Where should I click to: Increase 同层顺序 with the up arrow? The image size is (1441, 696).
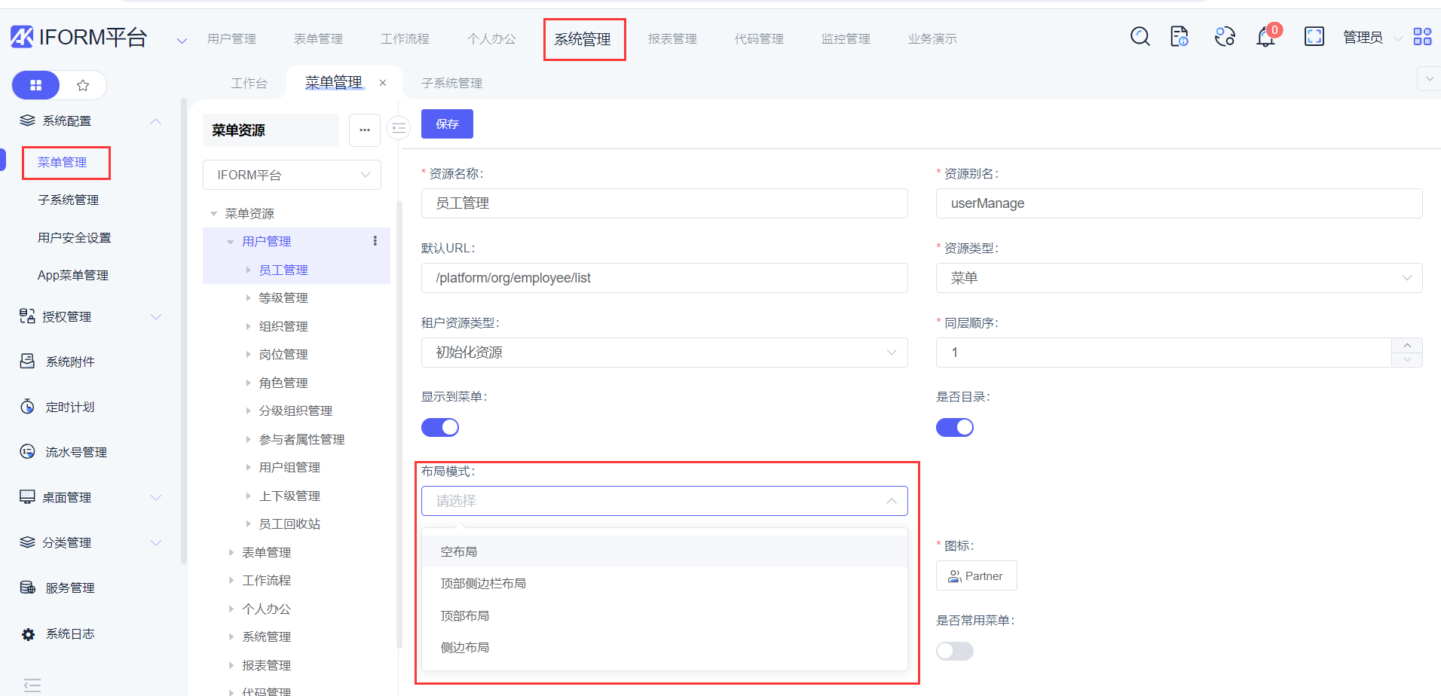pyautogui.click(x=1406, y=345)
